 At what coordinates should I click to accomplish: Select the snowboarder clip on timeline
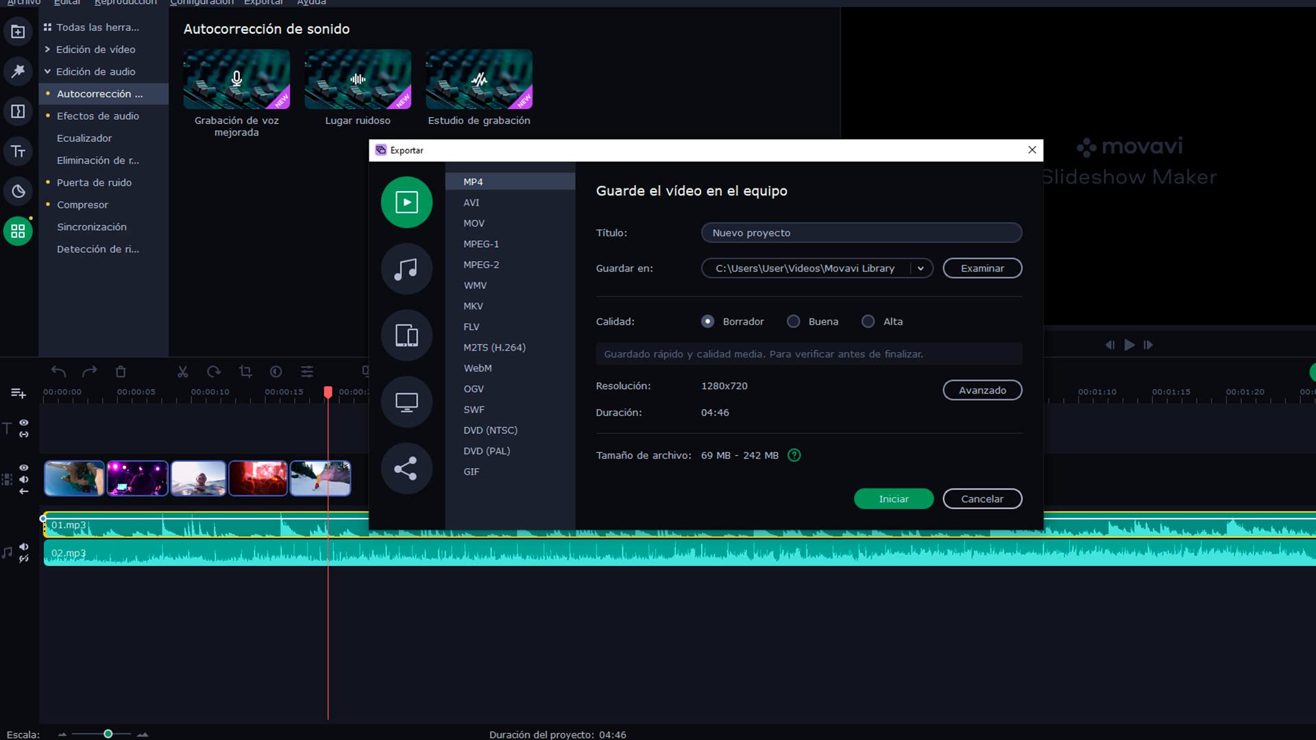point(320,478)
